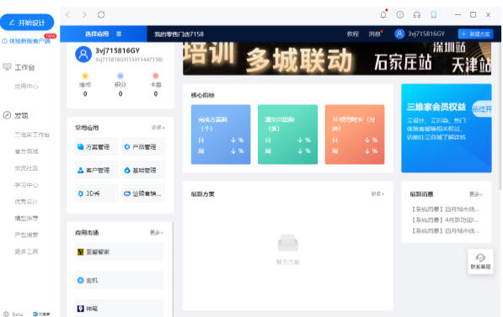Click the top-bar user avatar icon

[x=399, y=34]
